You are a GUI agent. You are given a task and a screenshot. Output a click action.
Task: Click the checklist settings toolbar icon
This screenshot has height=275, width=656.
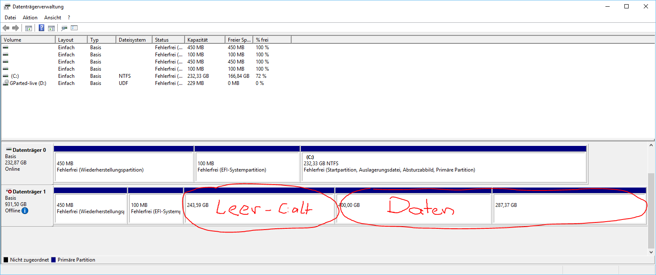[74, 28]
